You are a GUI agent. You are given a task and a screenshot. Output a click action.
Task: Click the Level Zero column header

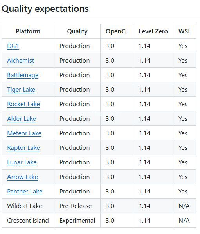pos(153,31)
